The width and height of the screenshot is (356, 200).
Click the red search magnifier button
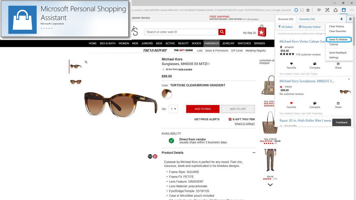[222, 32]
